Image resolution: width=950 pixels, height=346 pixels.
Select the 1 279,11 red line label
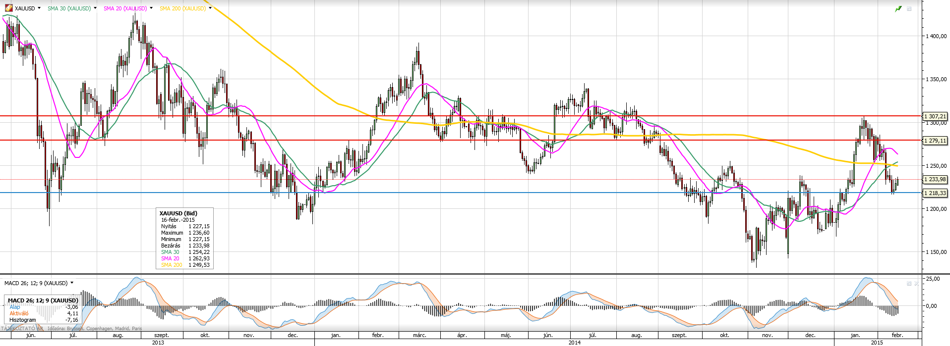click(935, 141)
